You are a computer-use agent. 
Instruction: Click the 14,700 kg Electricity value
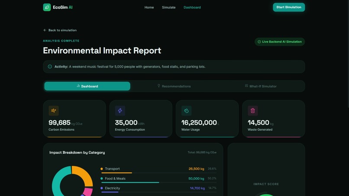click(x=197, y=188)
